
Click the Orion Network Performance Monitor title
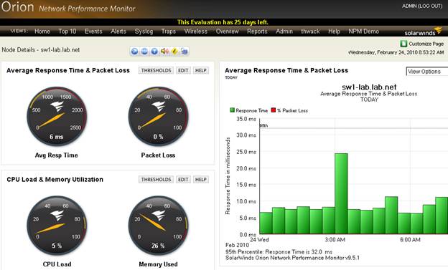[x=68, y=7]
